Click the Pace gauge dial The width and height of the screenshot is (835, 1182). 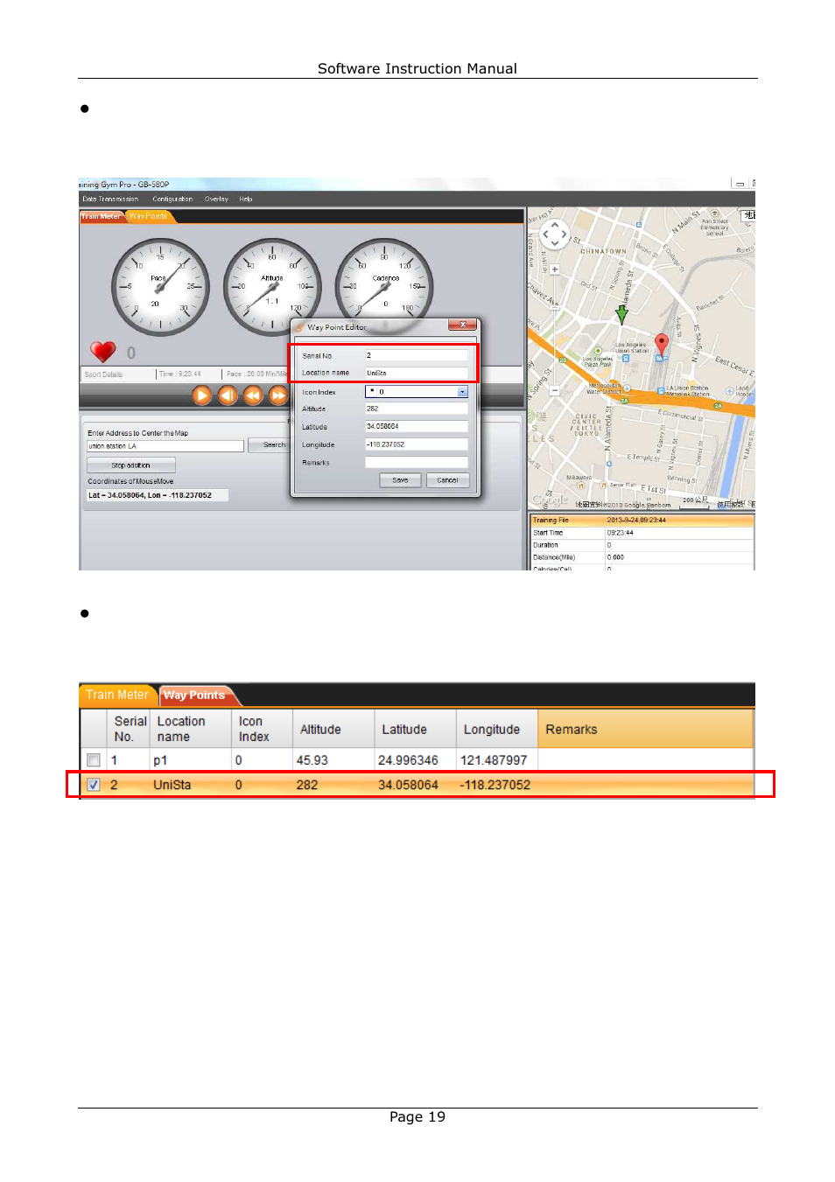point(161,287)
